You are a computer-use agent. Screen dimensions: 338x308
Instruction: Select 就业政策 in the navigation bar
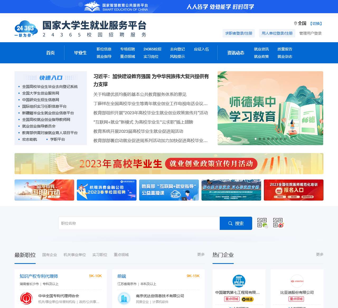point(261,56)
